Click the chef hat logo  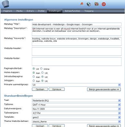[x=5, y=4]
